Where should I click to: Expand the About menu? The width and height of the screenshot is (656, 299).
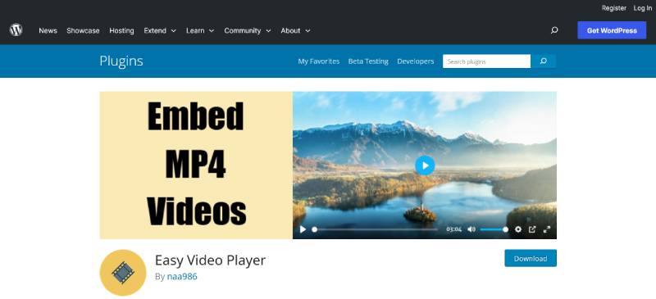click(295, 30)
